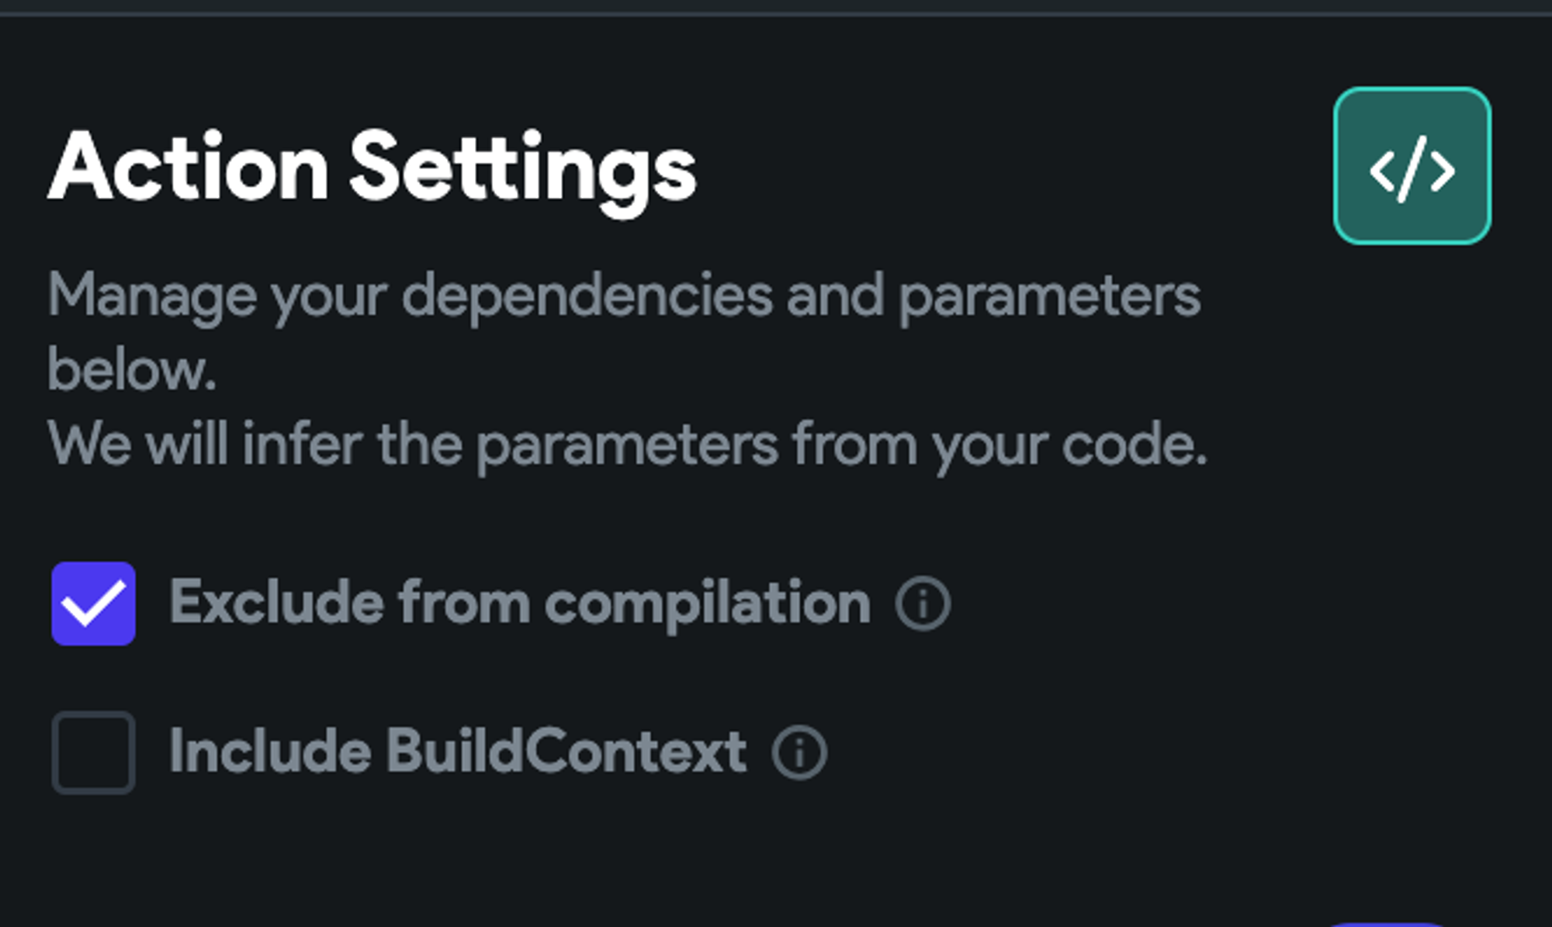Image resolution: width=1552 pixels, height=927 pixels.
Task: Uncheck the Exclude from compilation checkbox
Action: point(94,604)
